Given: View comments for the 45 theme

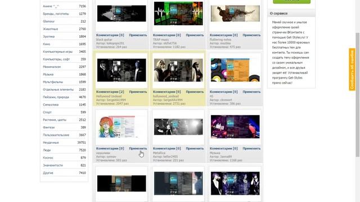Looking at the screenshot, I should [x=224, y=91].
